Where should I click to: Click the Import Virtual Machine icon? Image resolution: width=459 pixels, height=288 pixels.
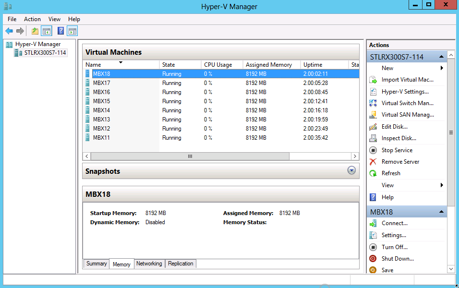373,80
